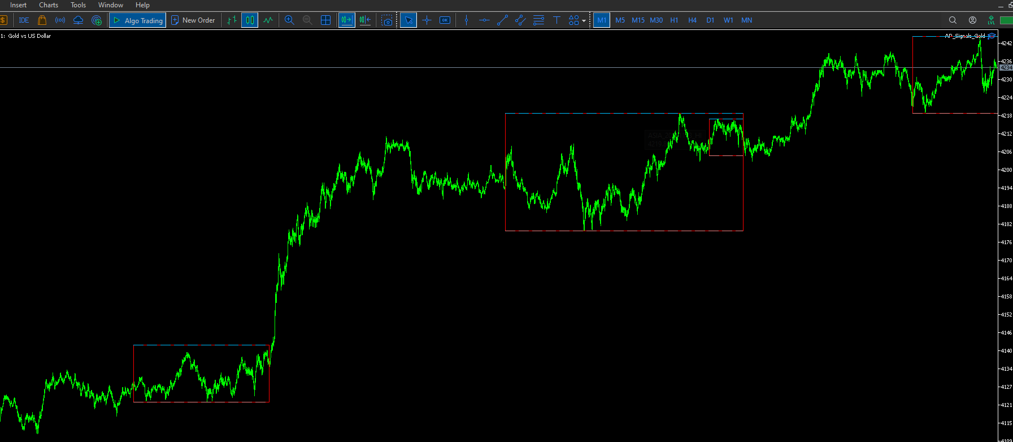Open the user account profile icon

(972, 20)
